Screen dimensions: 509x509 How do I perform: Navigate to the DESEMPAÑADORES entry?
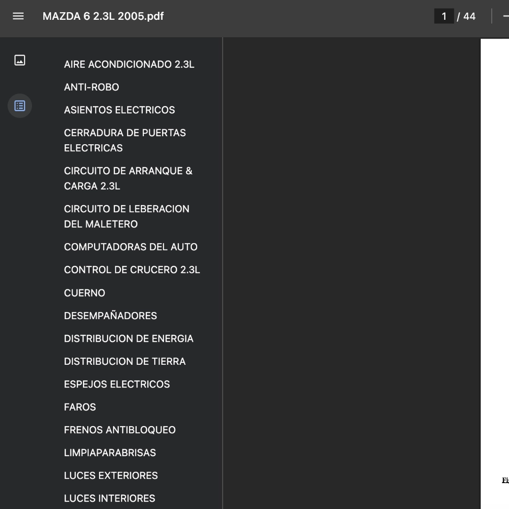[110, 315]
